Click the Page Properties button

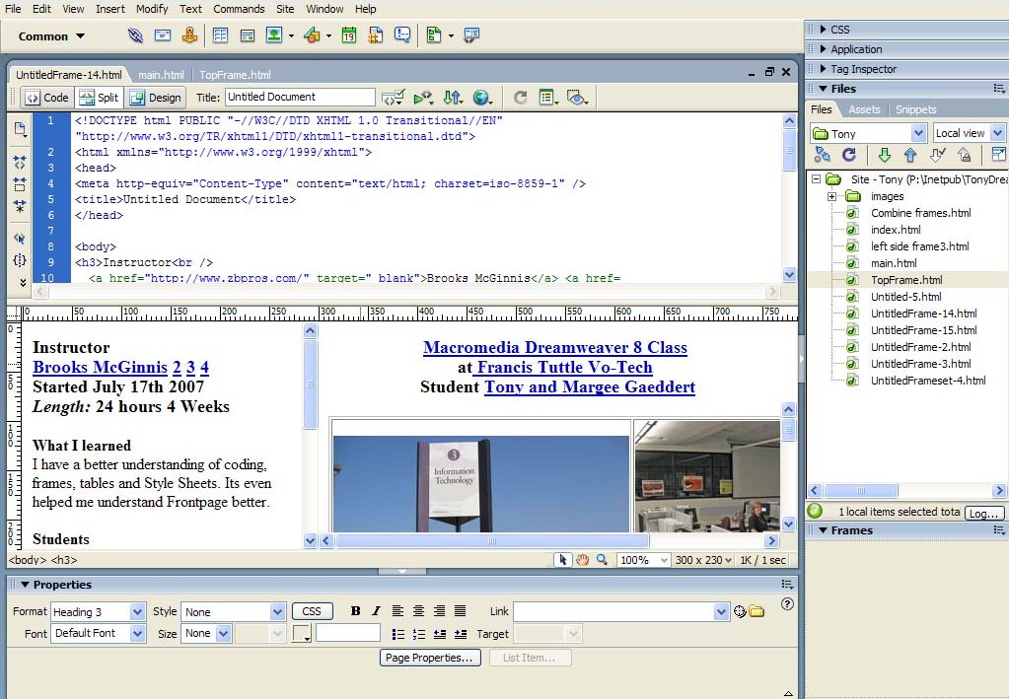coord(429,658)
